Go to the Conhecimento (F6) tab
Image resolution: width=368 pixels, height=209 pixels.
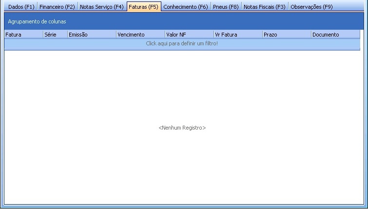[185, 7]
